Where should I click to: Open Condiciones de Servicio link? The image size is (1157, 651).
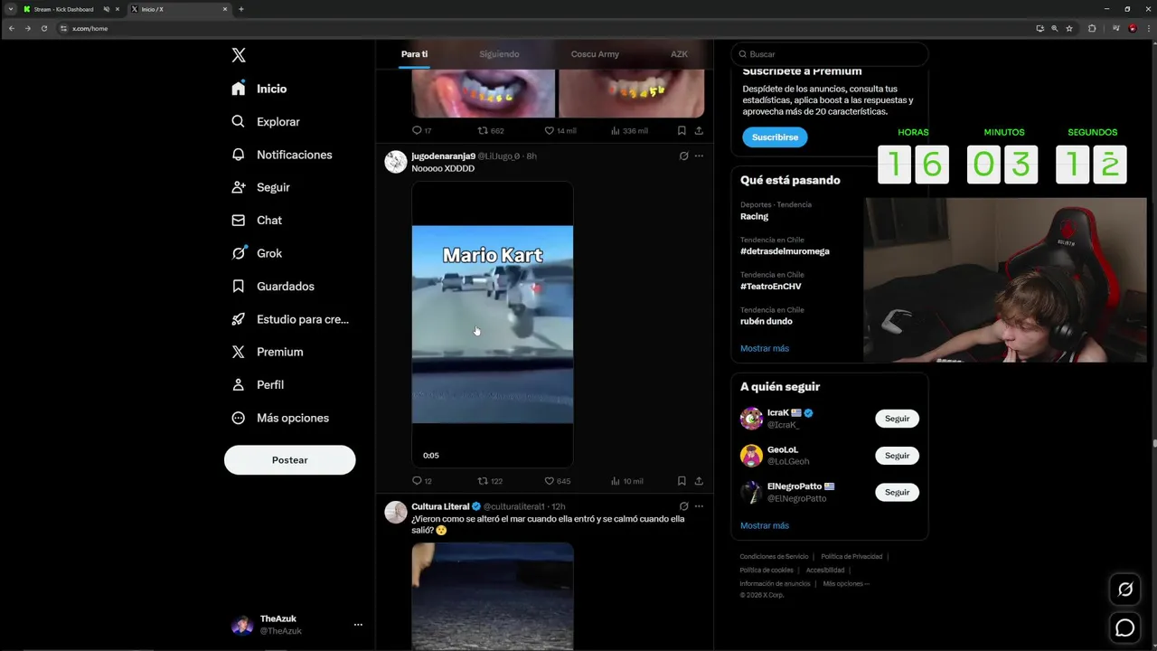coord(774,556)
